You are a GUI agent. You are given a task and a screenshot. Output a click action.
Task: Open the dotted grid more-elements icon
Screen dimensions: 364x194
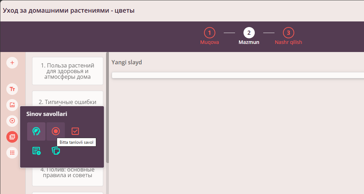12,153
